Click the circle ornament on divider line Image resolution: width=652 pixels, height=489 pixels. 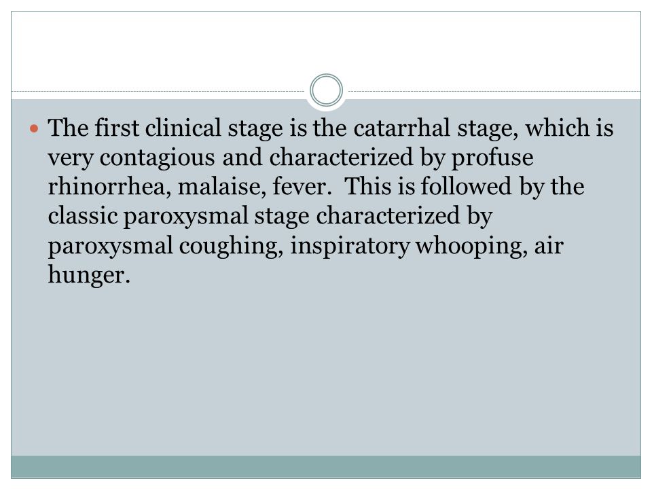click(x=327, y=90)
